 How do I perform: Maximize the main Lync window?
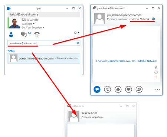[73, 8]
